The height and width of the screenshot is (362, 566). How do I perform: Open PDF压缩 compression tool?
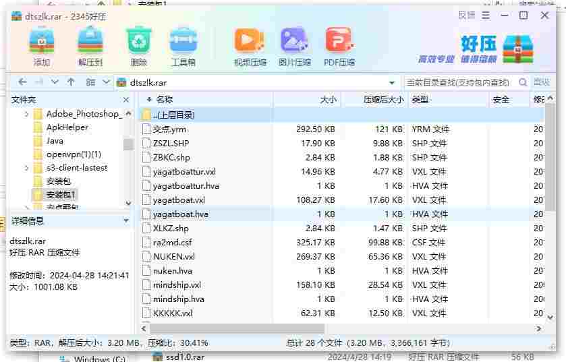click(339, 40)
